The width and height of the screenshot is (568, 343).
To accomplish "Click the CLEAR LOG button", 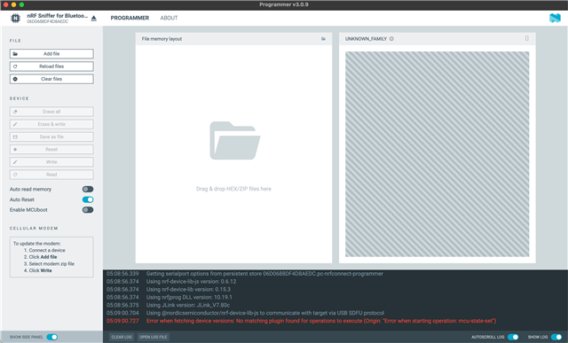I will (122, 337).
